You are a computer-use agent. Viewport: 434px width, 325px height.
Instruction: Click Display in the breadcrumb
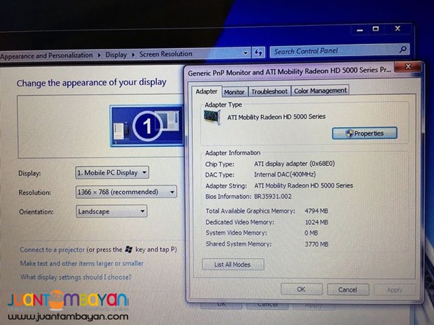click(x=116, y=55)
